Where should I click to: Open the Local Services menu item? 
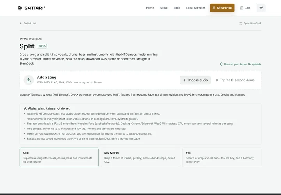tap(196, 8)
